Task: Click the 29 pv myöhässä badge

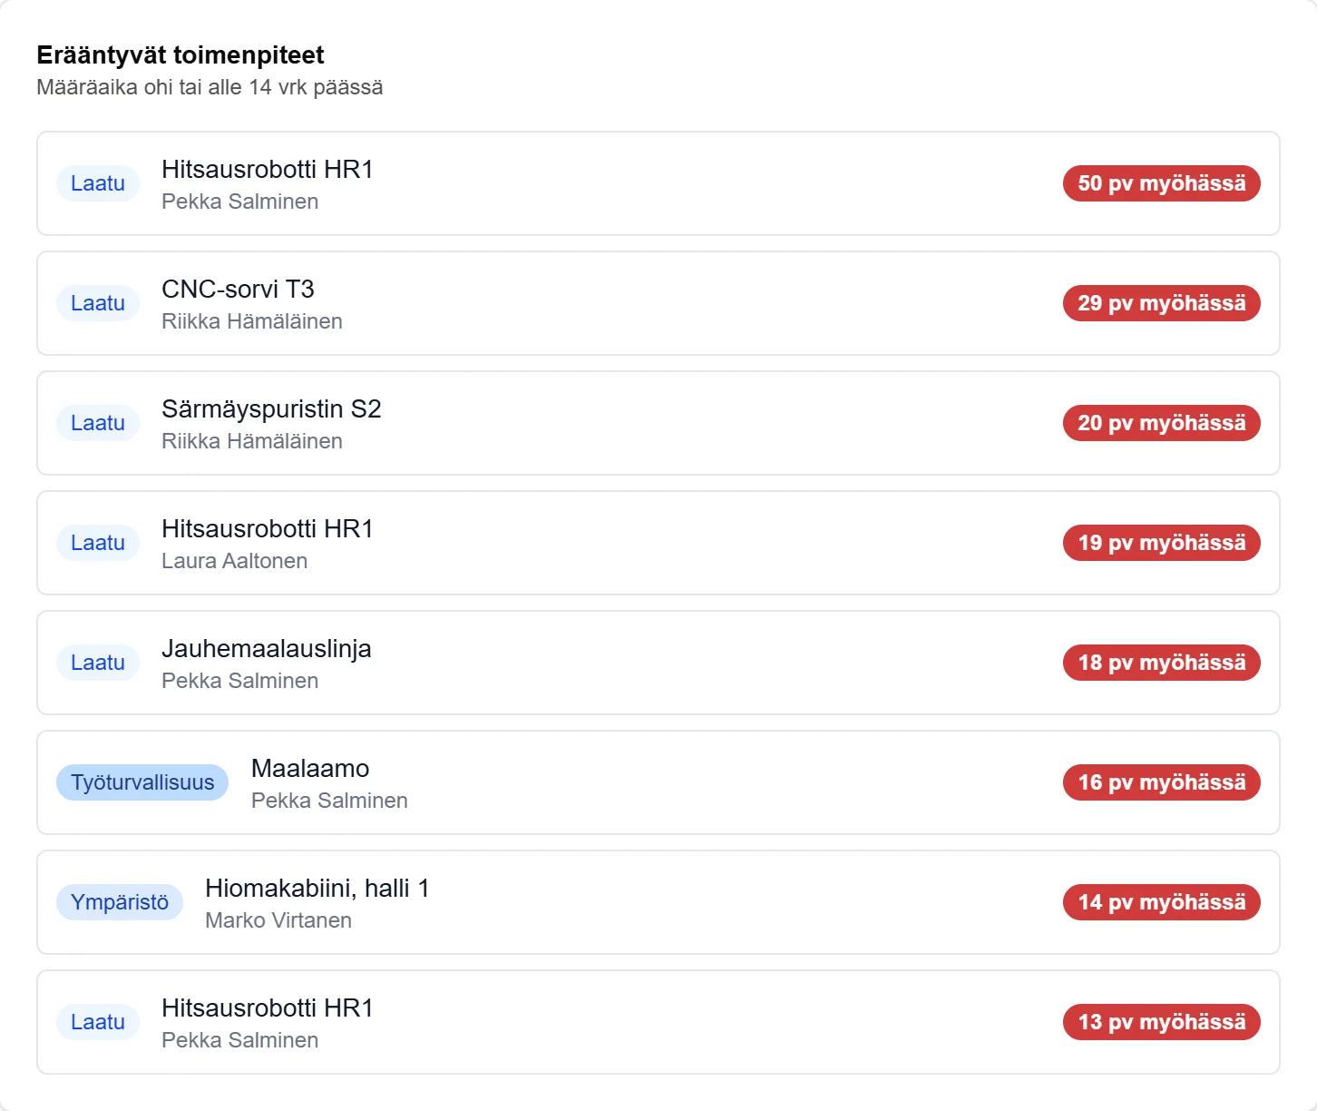Action: (1161, 303)
